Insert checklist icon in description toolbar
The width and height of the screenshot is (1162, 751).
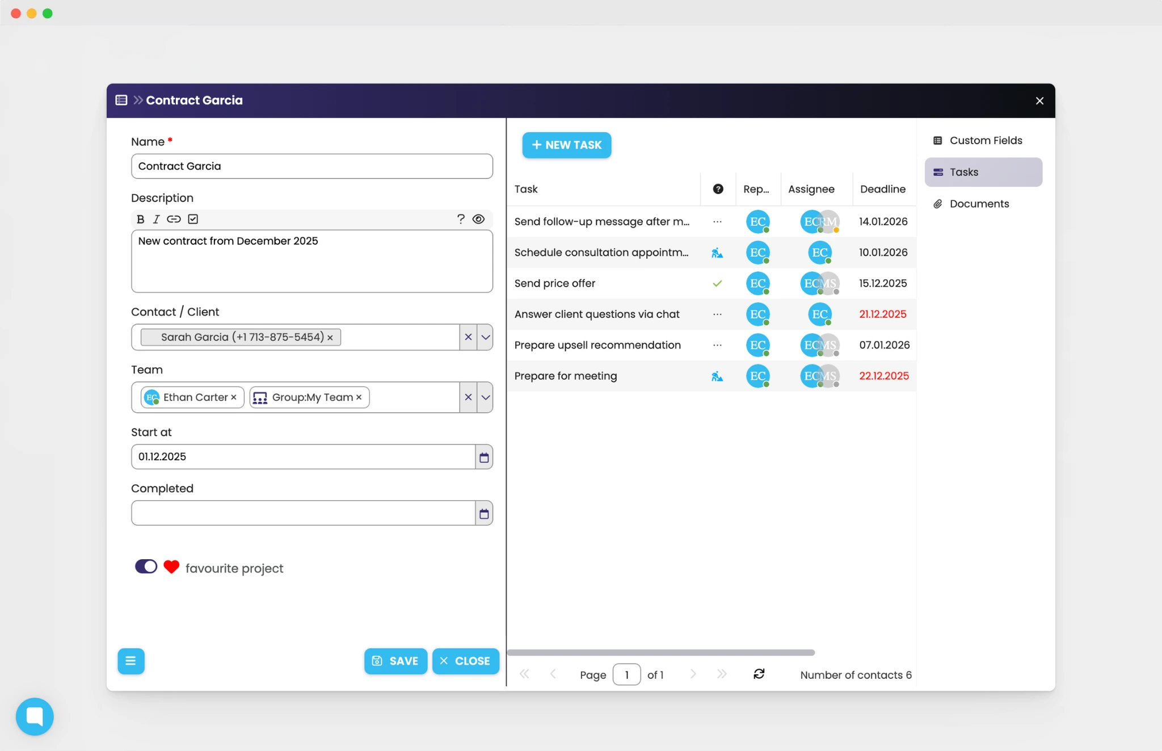pos(193,219)
